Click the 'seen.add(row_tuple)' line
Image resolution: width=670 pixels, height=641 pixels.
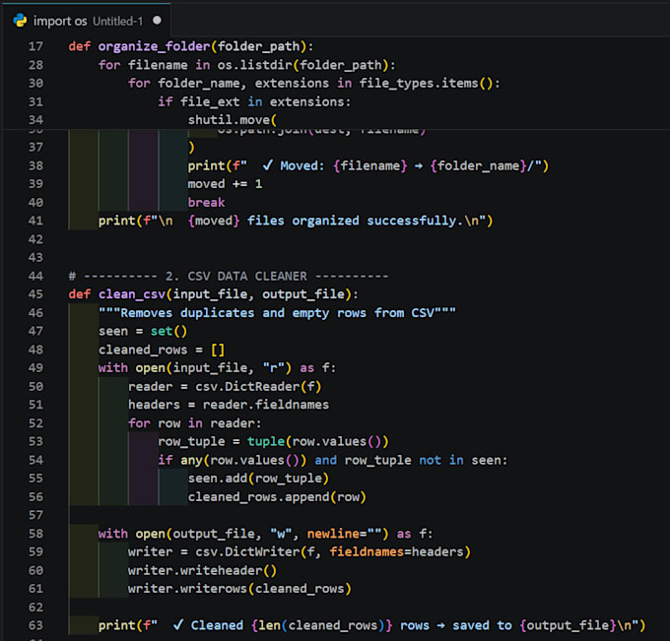258,479
